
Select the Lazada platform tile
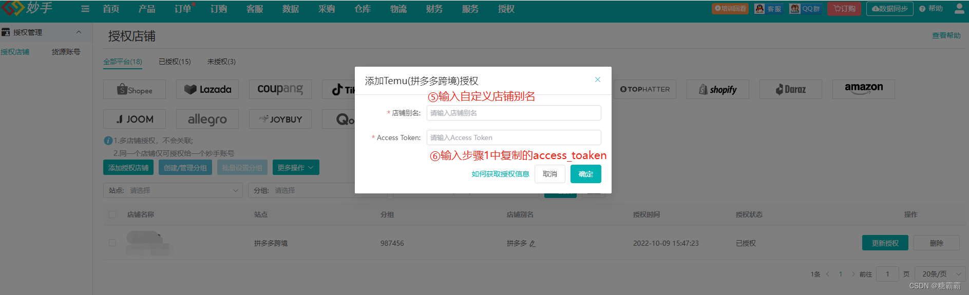tap(207, 89)
